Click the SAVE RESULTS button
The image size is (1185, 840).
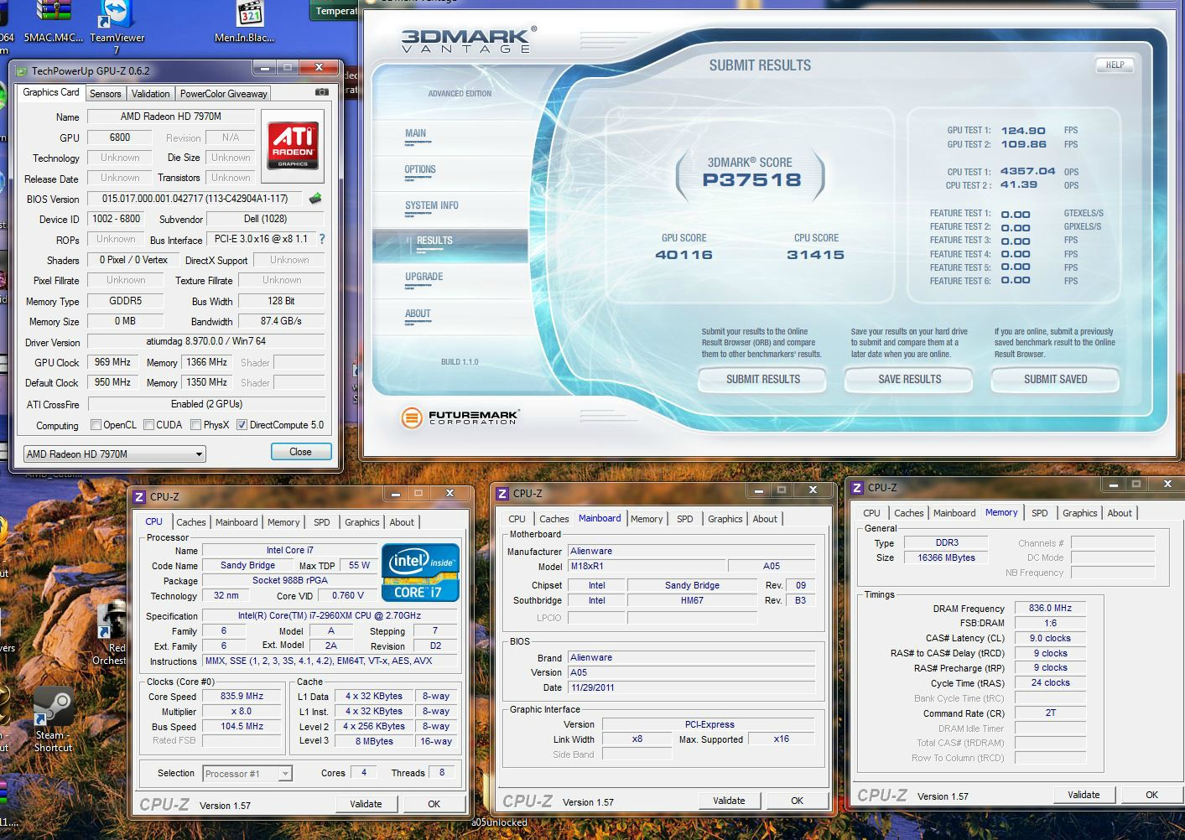[909, 380]
